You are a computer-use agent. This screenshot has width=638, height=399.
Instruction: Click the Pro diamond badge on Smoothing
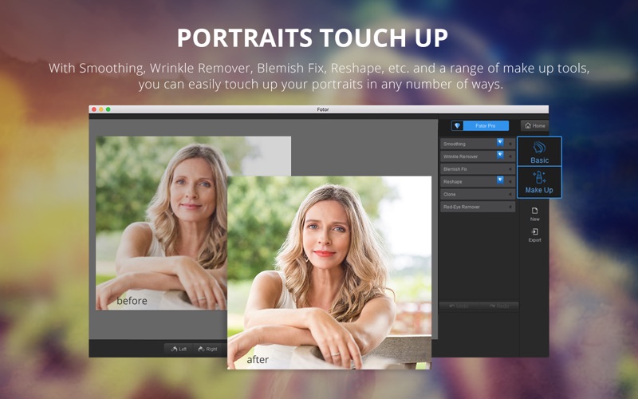500,143
